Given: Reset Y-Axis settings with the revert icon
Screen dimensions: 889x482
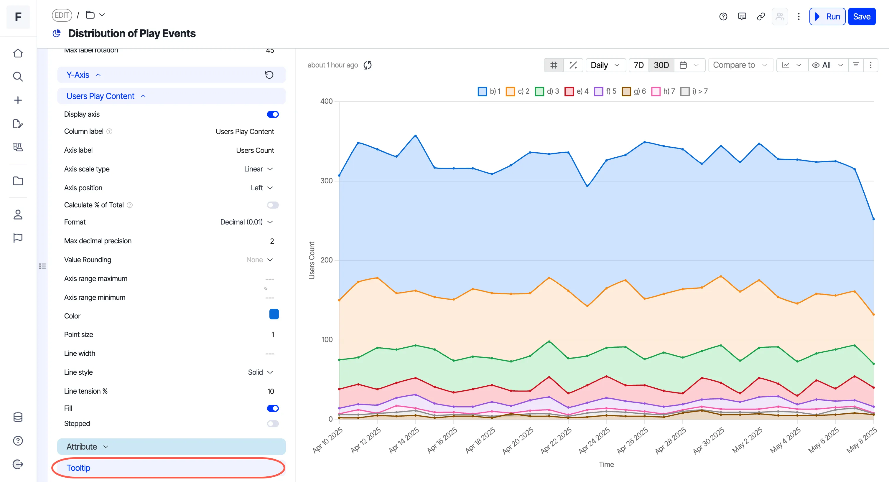Looking at the screenshot, I should coord(269,75).
